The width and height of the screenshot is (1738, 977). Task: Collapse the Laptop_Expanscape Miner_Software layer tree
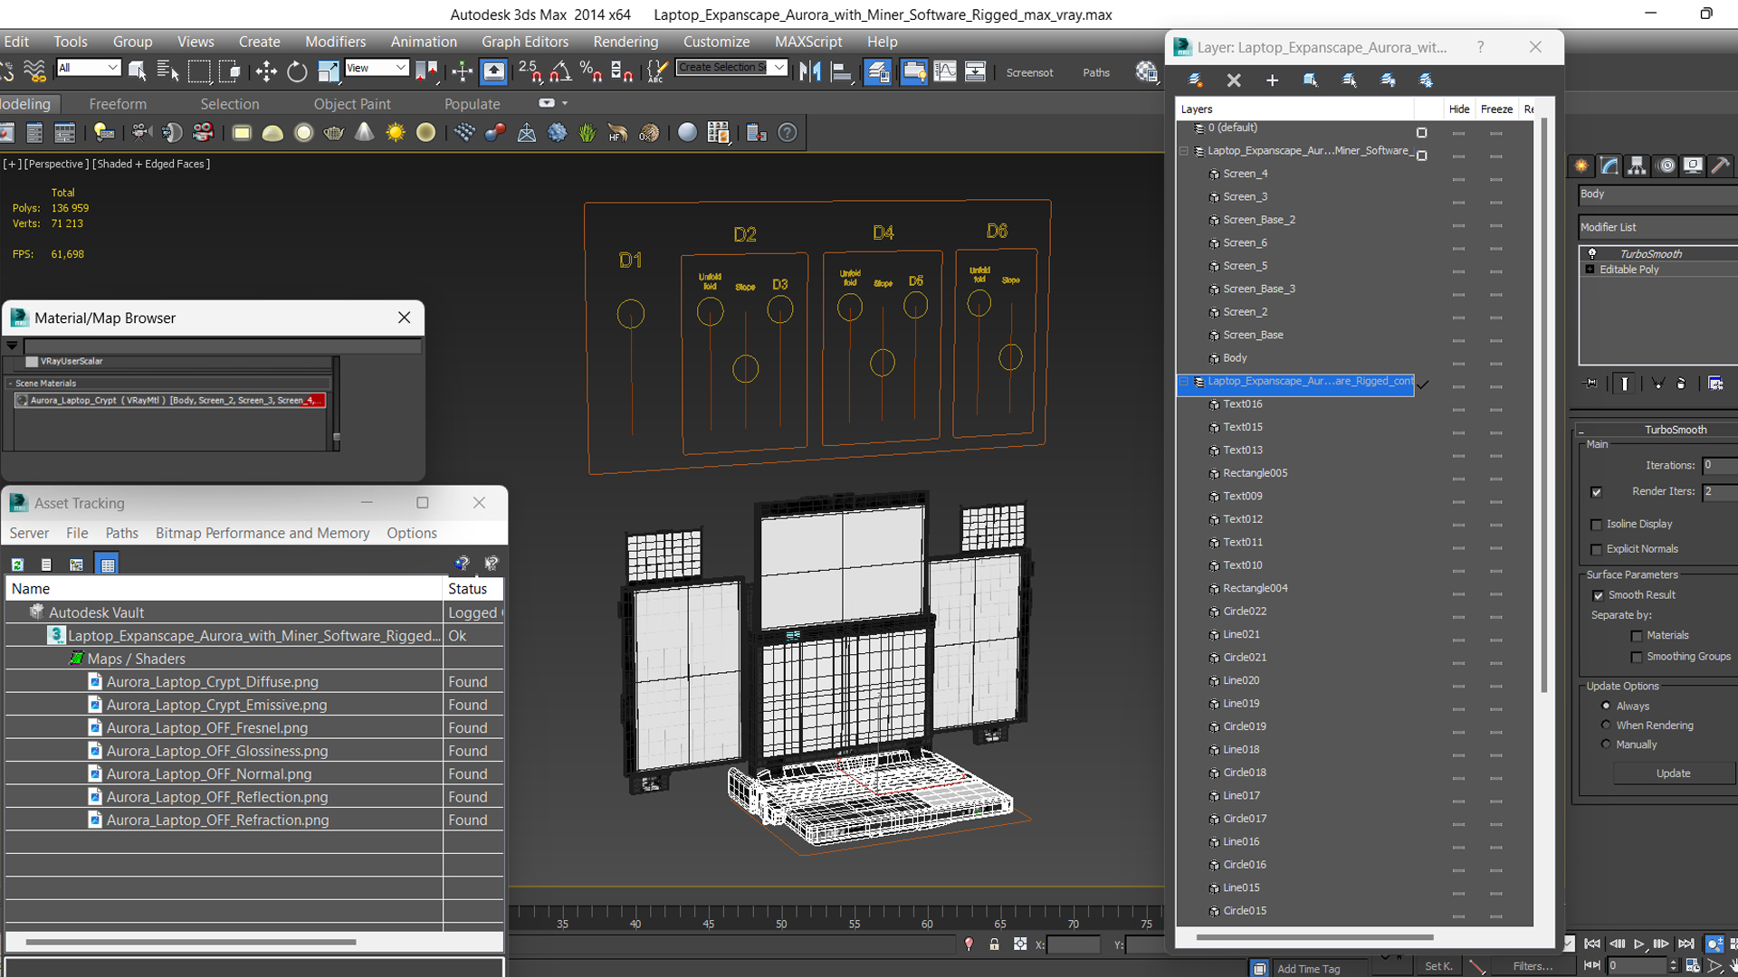pos(1183,151)
